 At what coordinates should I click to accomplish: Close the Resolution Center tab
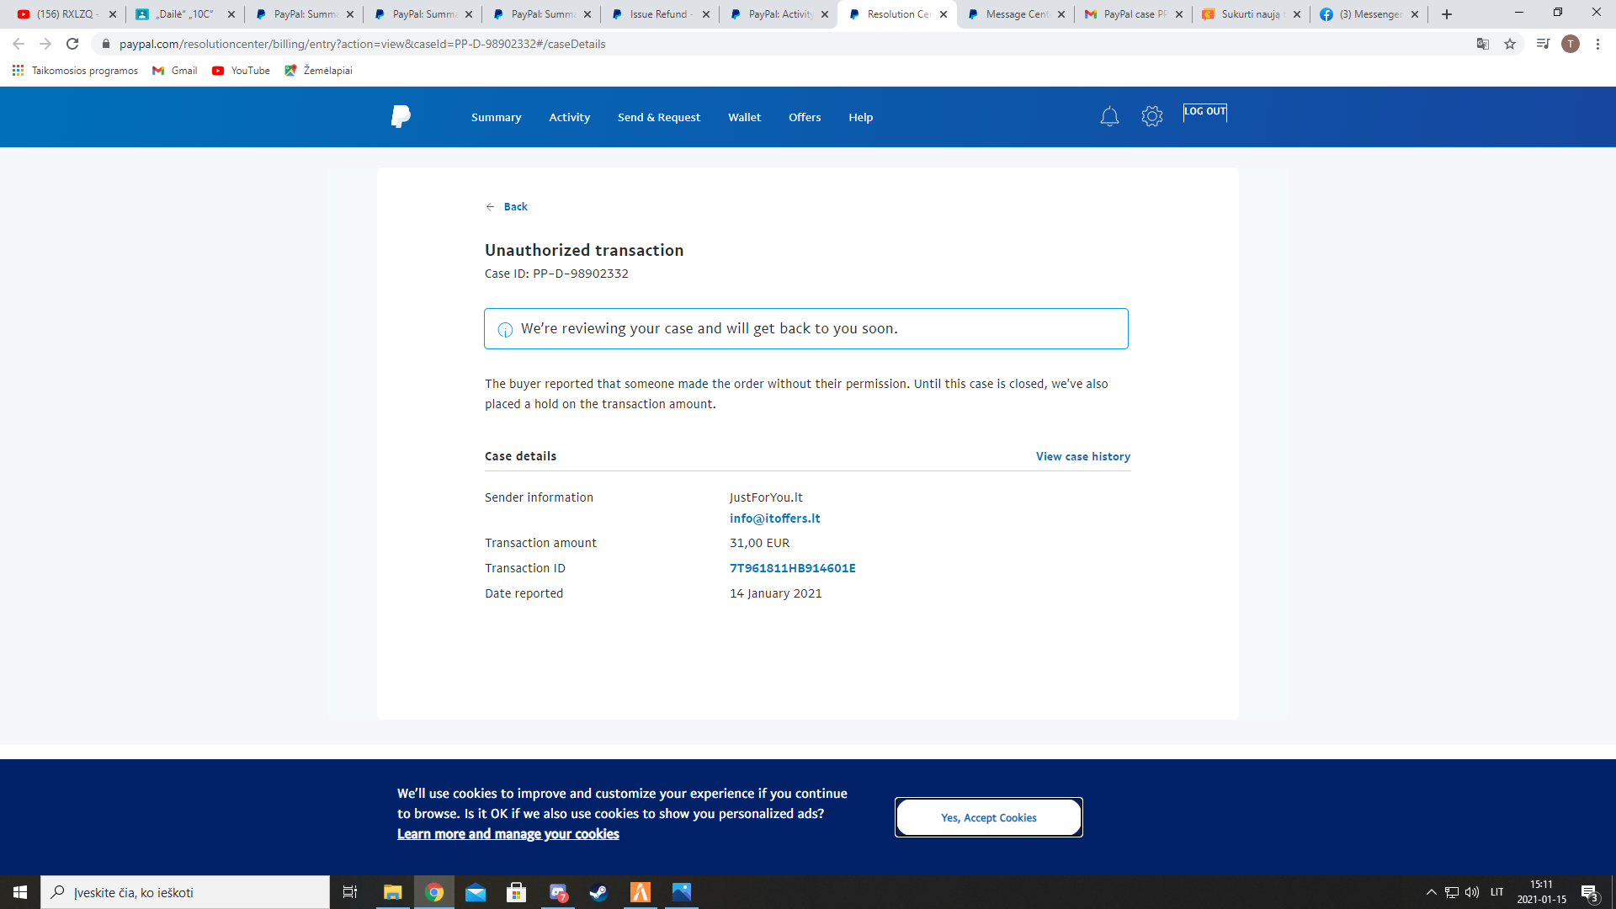944,14
